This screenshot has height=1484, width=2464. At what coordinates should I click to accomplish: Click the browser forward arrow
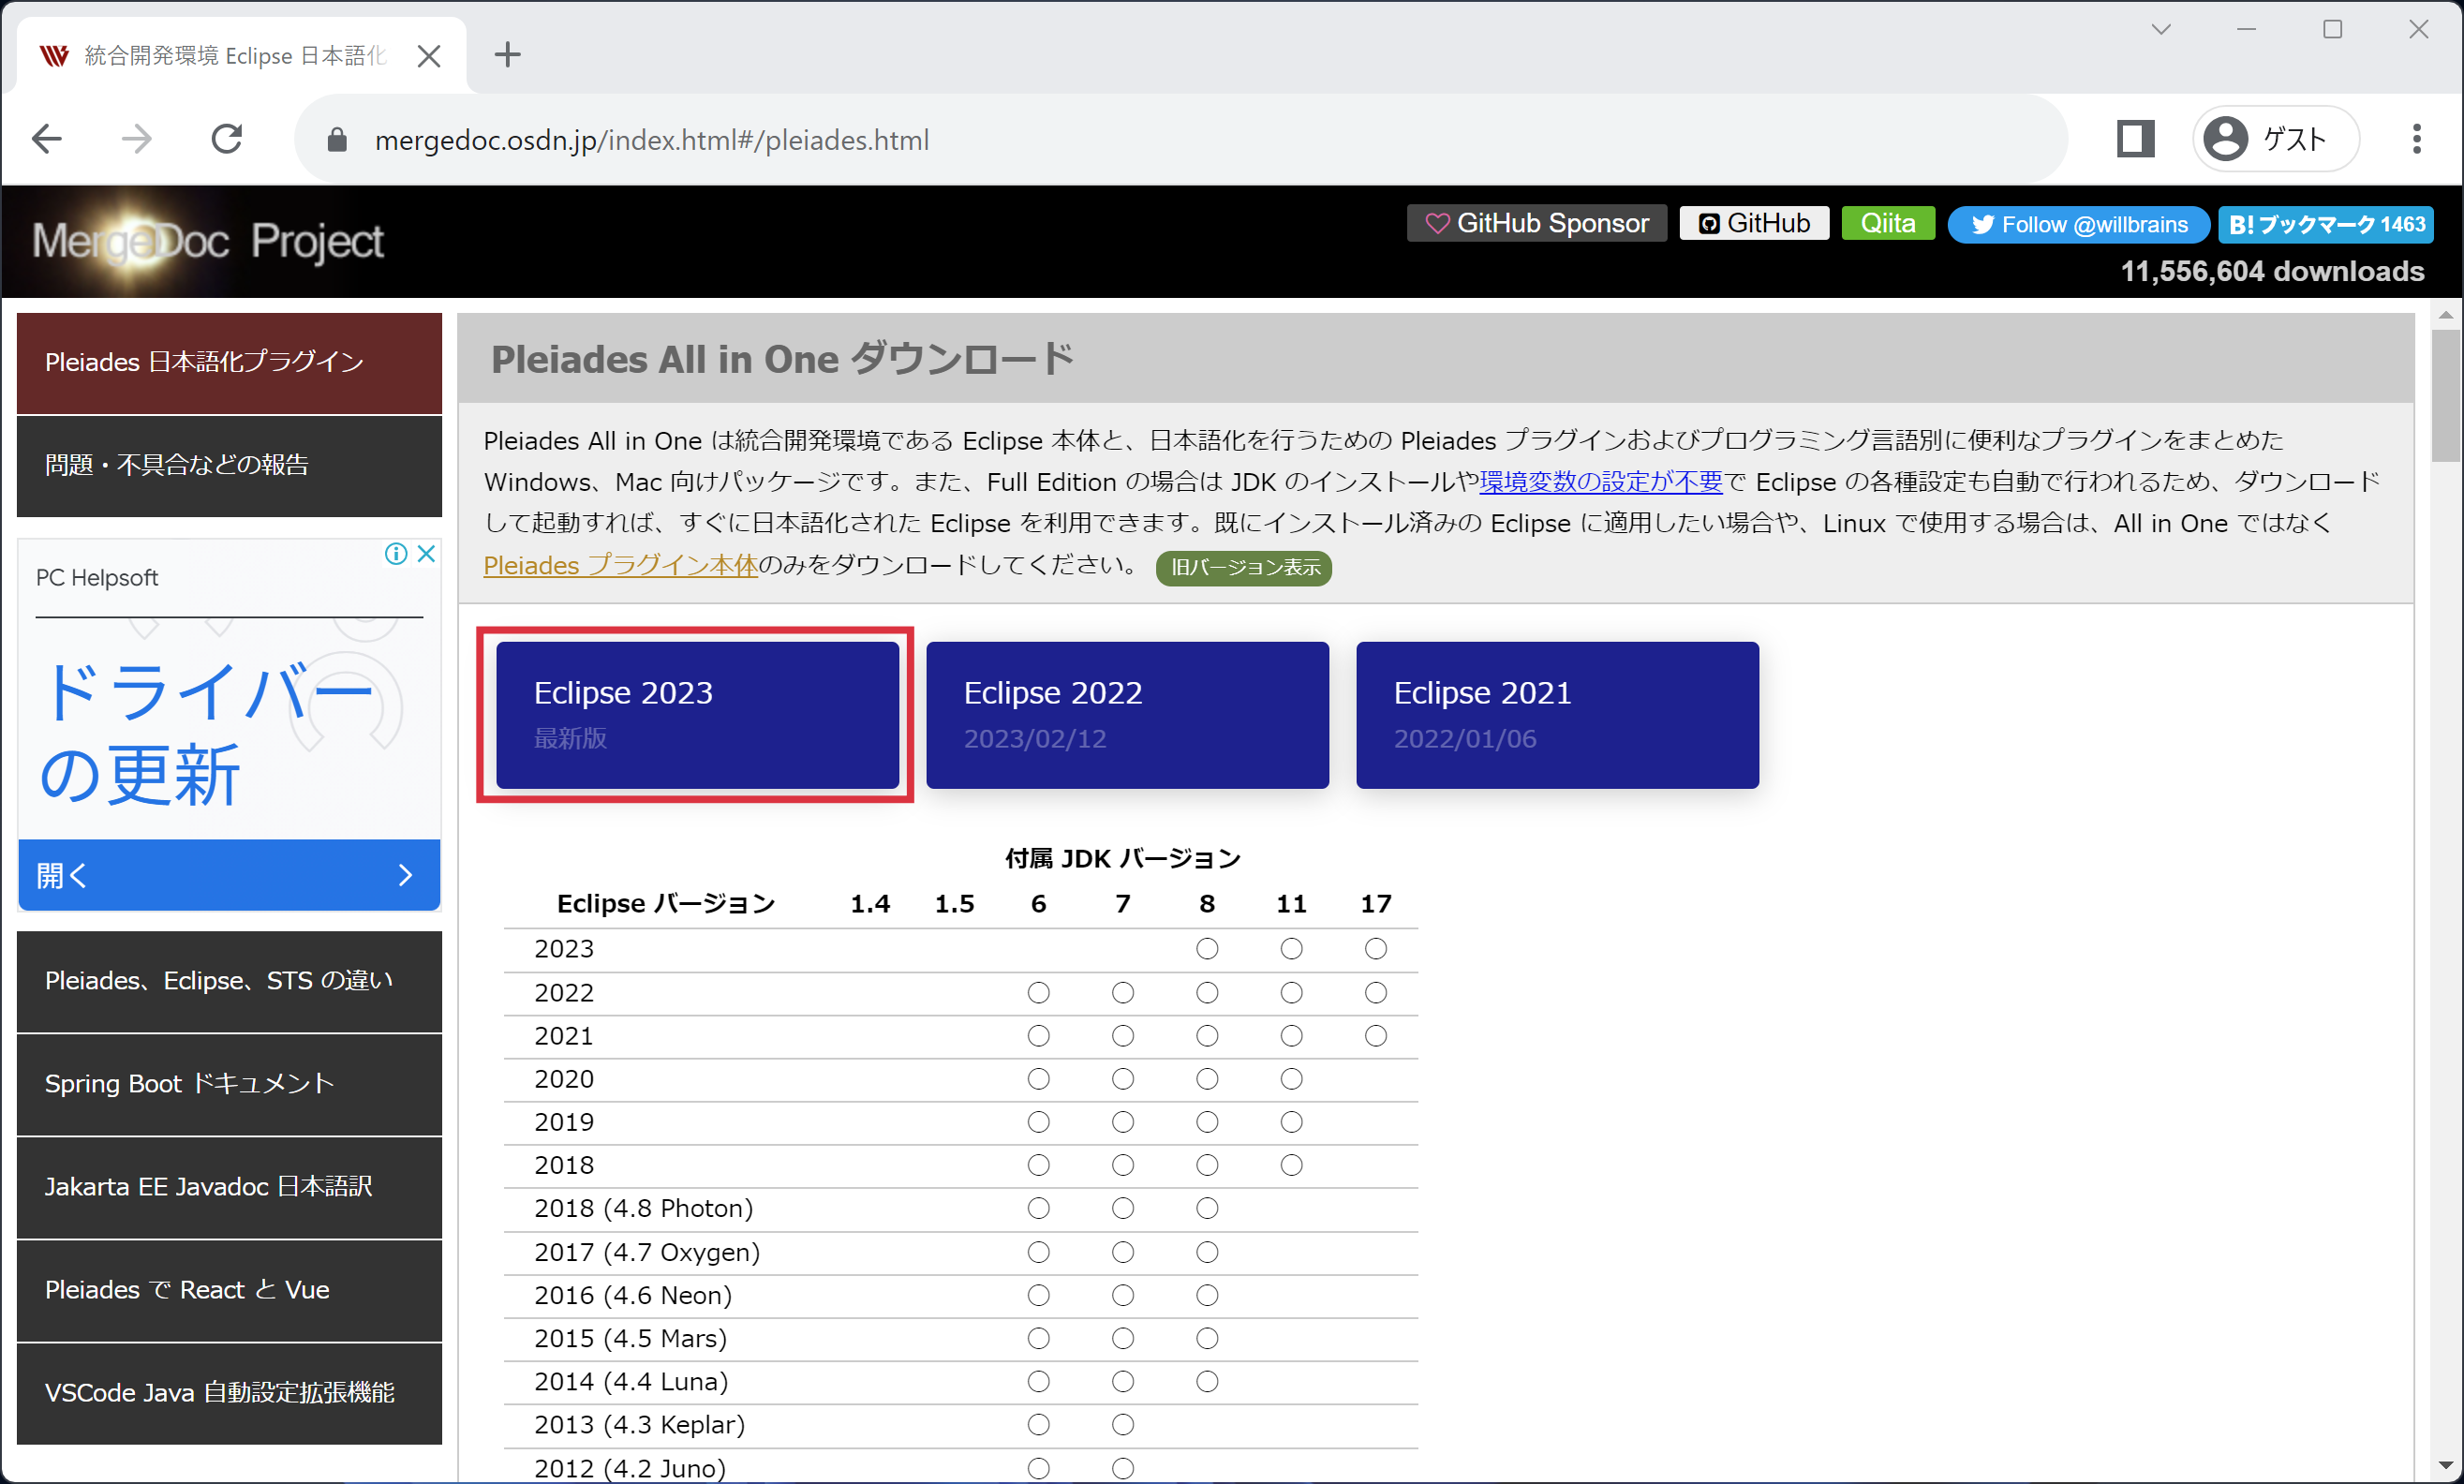(136, 139)
